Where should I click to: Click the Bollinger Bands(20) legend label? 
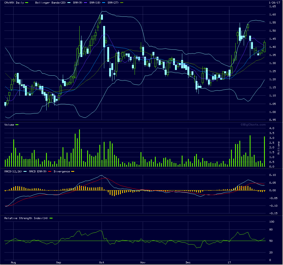[50, 2]
